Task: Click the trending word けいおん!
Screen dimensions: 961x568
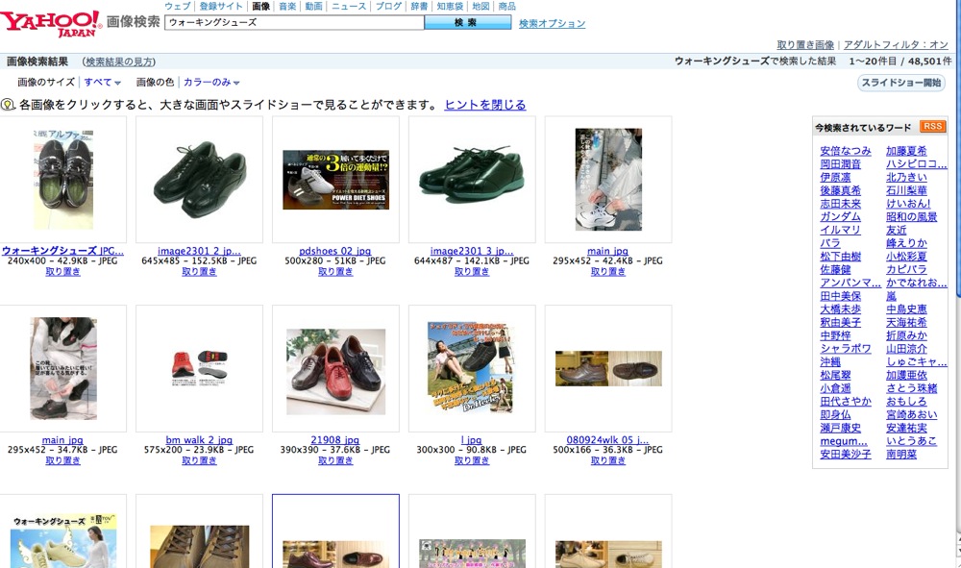Action: 908,204
